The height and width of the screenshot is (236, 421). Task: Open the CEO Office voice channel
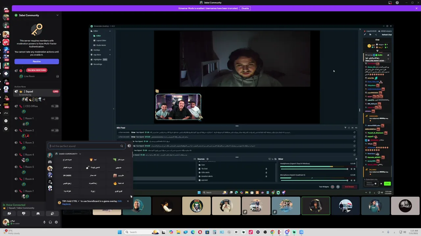[x=37, y=106]
